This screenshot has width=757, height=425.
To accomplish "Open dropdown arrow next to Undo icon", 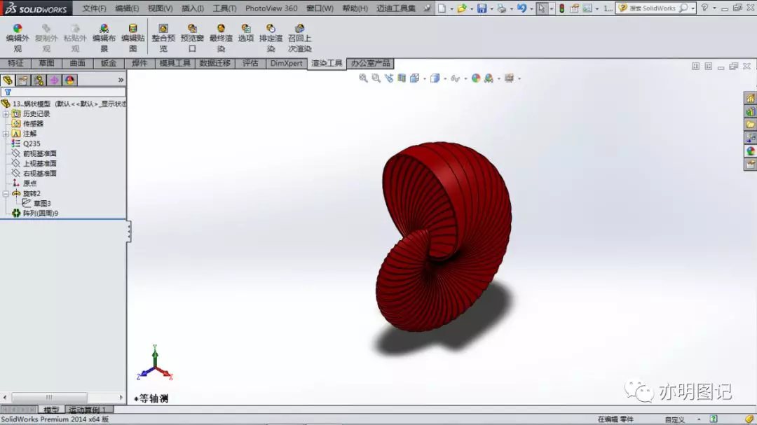I will coord(531,8).
